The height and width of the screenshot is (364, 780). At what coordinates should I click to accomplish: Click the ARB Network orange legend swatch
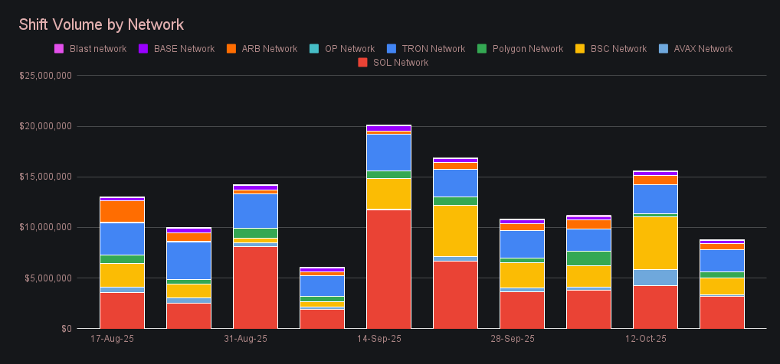231,49
